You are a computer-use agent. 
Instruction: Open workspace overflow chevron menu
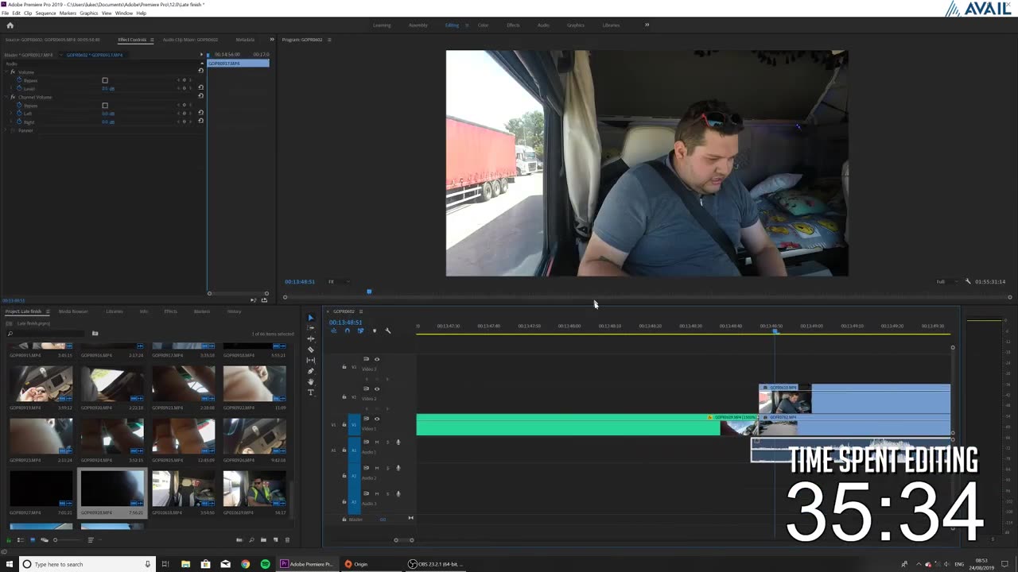tap(647, 25)
